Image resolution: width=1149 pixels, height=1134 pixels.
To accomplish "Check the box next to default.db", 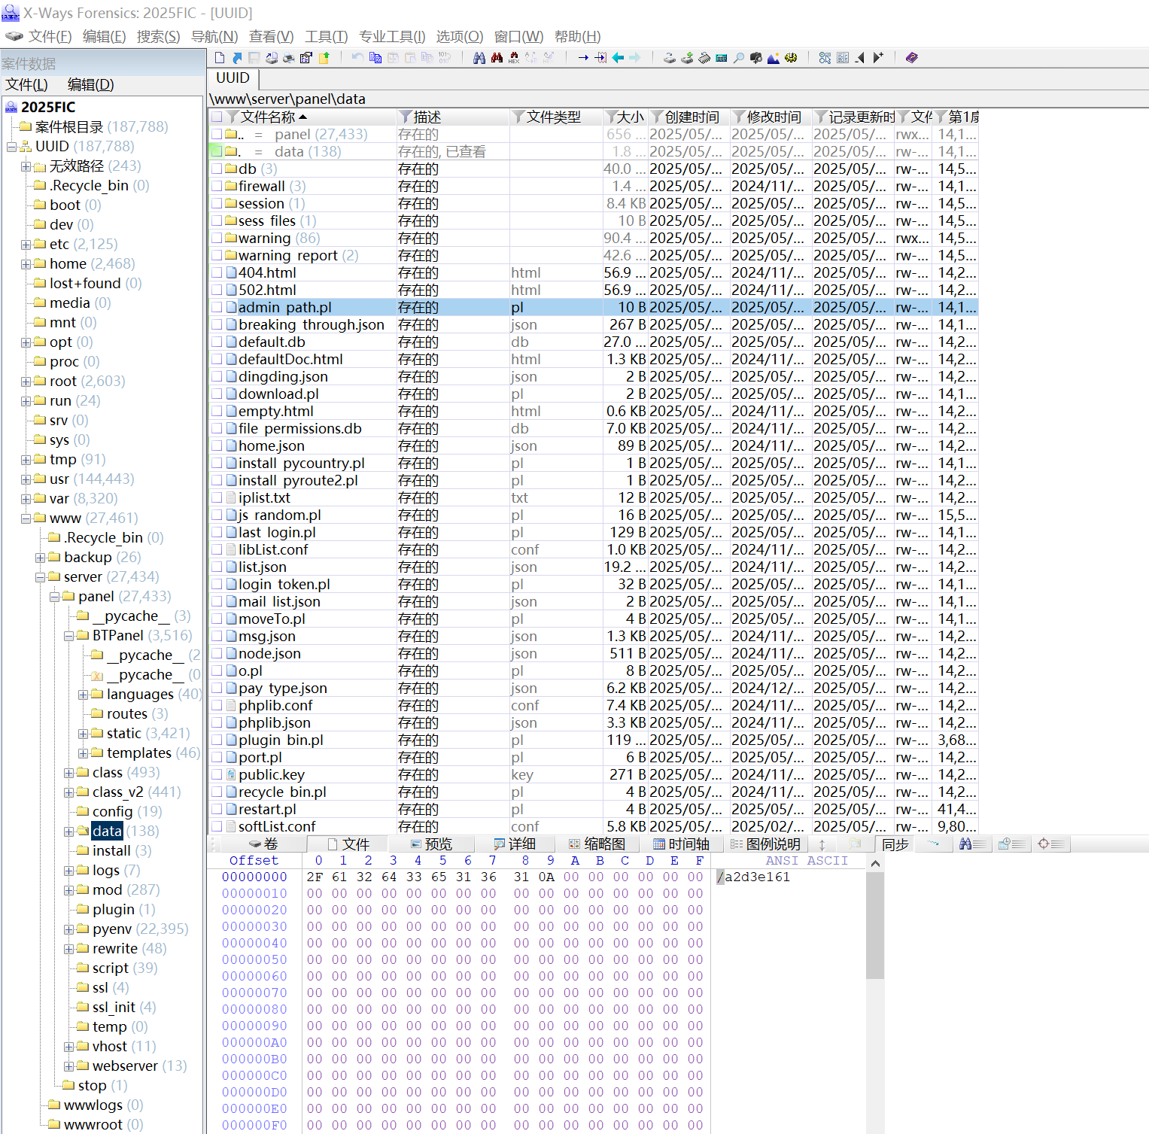I will click(x=217, y=342).
